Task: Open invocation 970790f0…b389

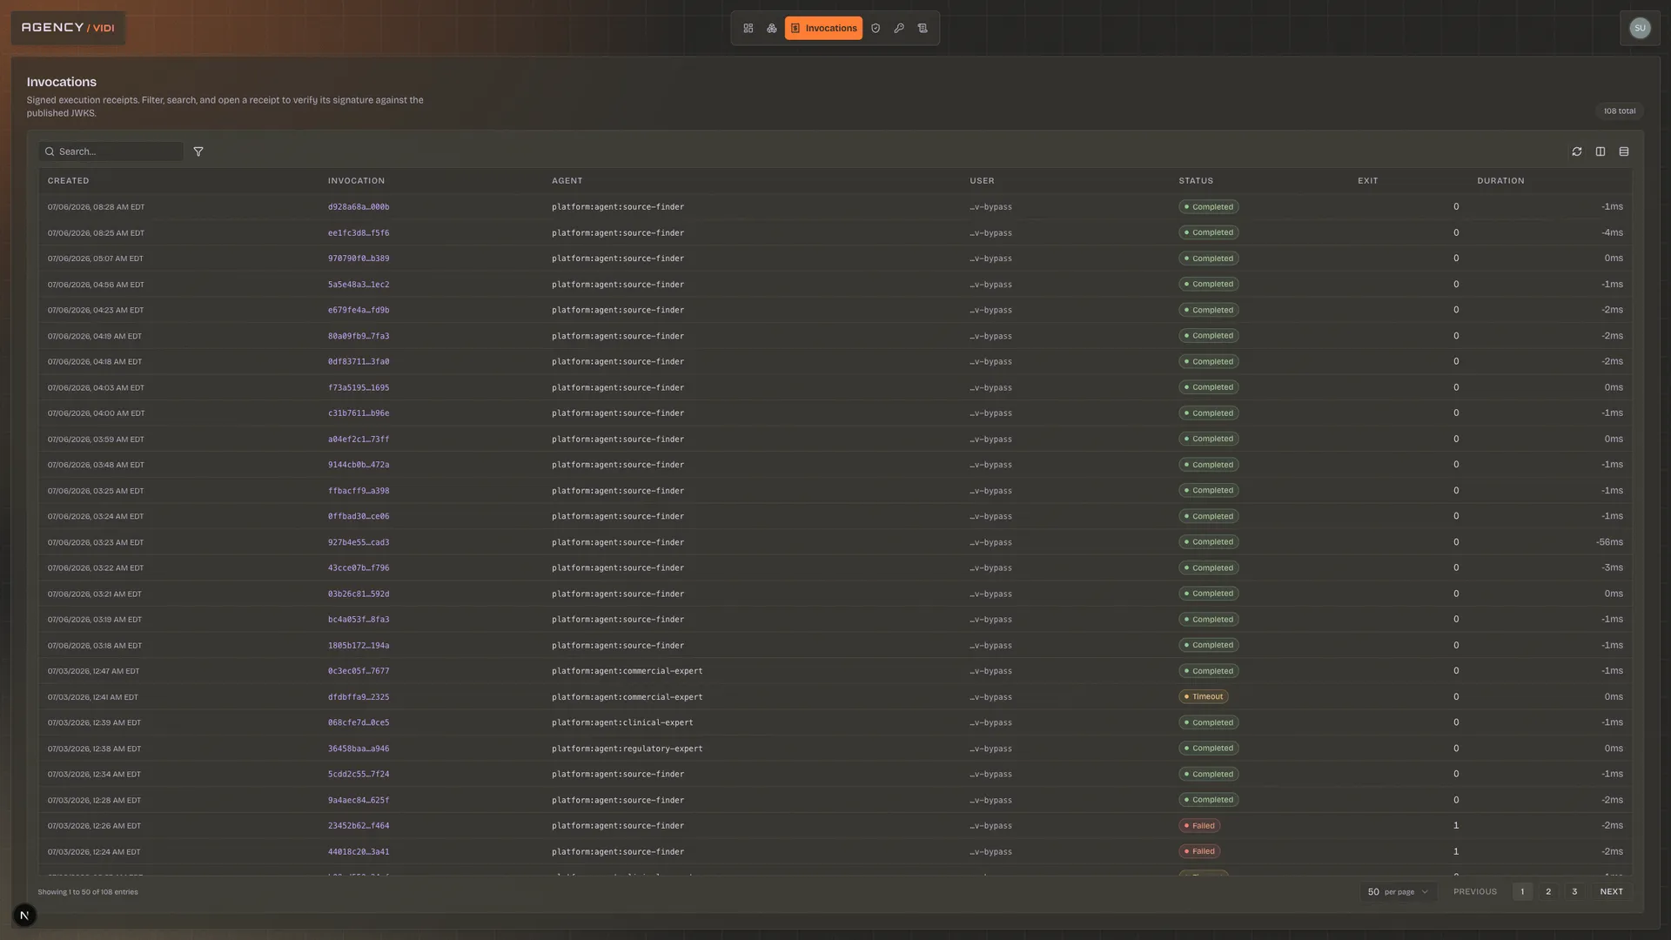Action: tap(359, 258)
